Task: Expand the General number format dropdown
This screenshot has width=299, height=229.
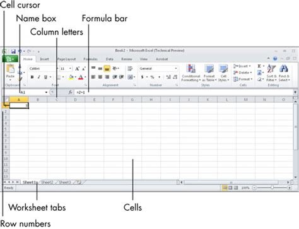Action: pos(158,69)
